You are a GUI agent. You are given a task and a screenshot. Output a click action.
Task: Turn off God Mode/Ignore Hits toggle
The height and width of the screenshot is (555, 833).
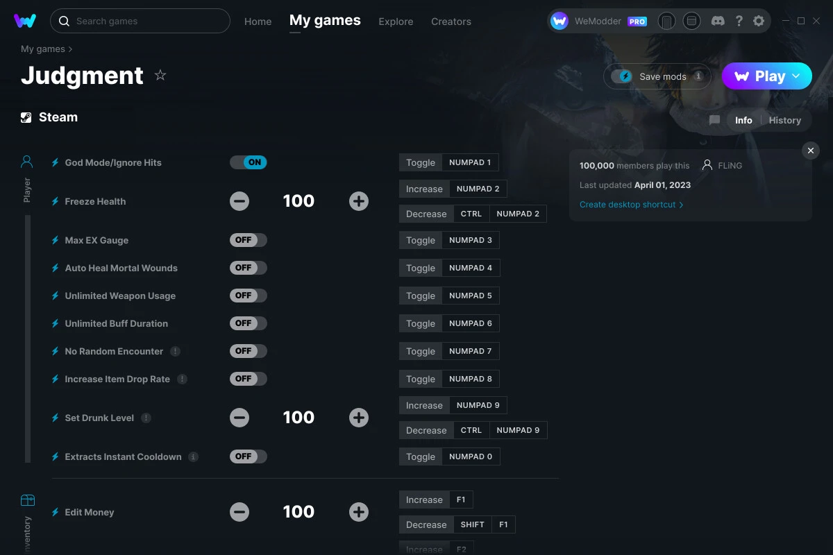point(249,162)
